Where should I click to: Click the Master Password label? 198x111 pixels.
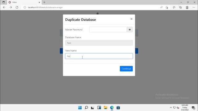(74, 30)
